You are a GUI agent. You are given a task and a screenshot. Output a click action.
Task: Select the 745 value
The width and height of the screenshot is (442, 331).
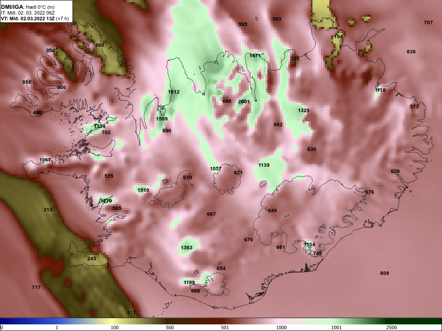click(317, 254)
